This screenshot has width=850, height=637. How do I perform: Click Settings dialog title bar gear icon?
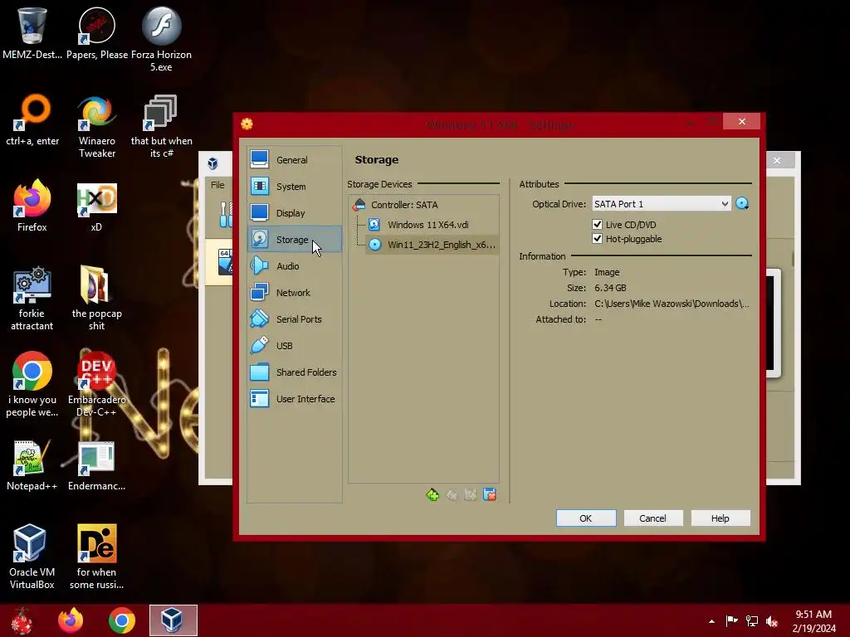coord(247,124)
